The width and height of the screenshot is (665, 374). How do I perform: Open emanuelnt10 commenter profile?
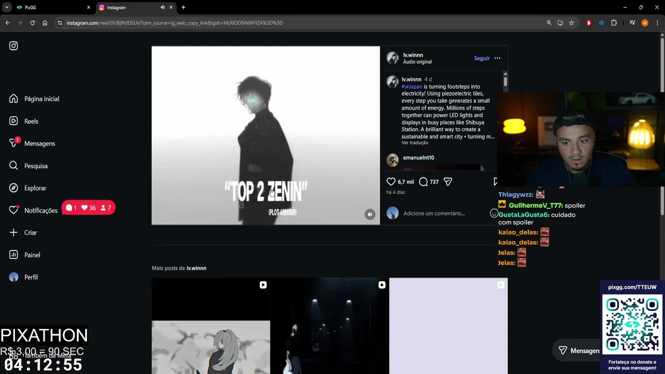418,157
